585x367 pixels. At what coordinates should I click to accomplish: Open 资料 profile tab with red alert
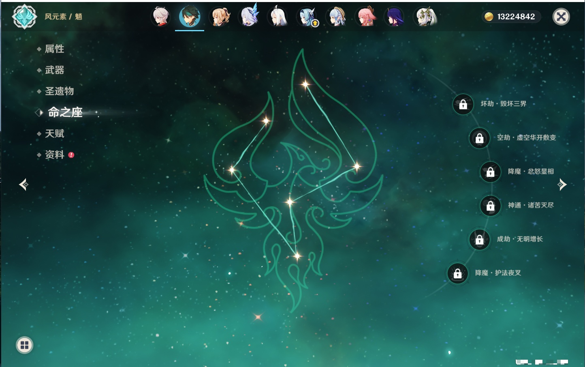[54, 155]
